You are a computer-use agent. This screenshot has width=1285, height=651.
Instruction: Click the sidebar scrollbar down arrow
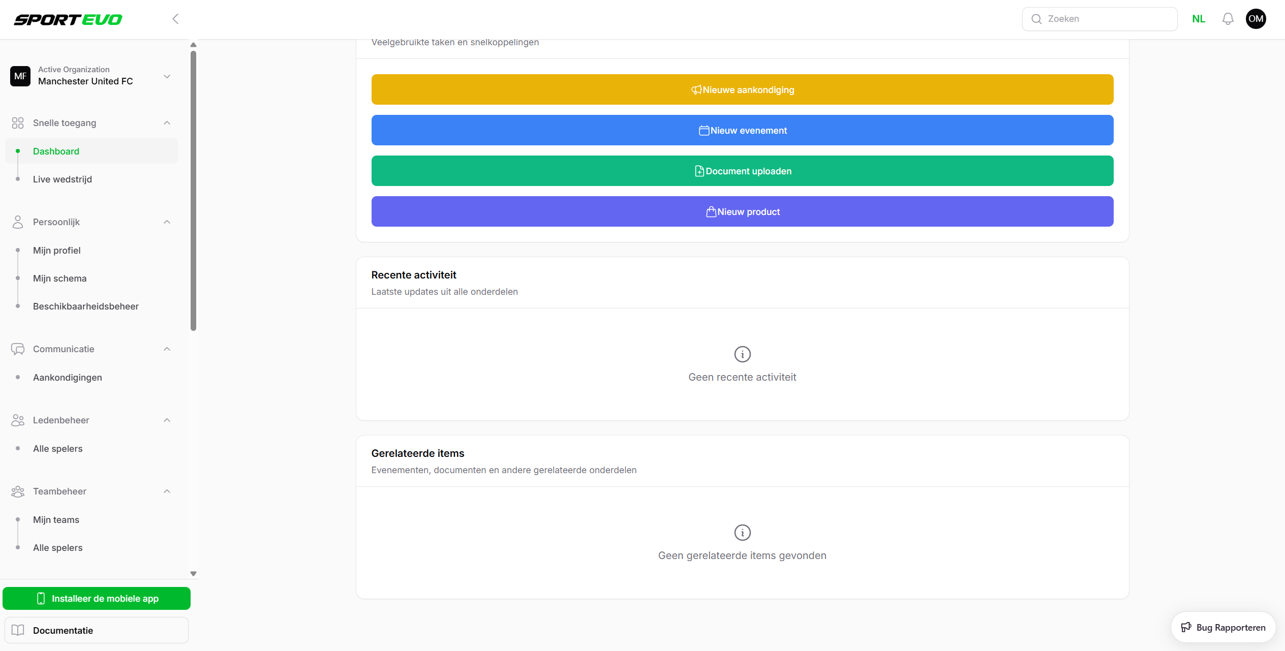coord(193,574)
